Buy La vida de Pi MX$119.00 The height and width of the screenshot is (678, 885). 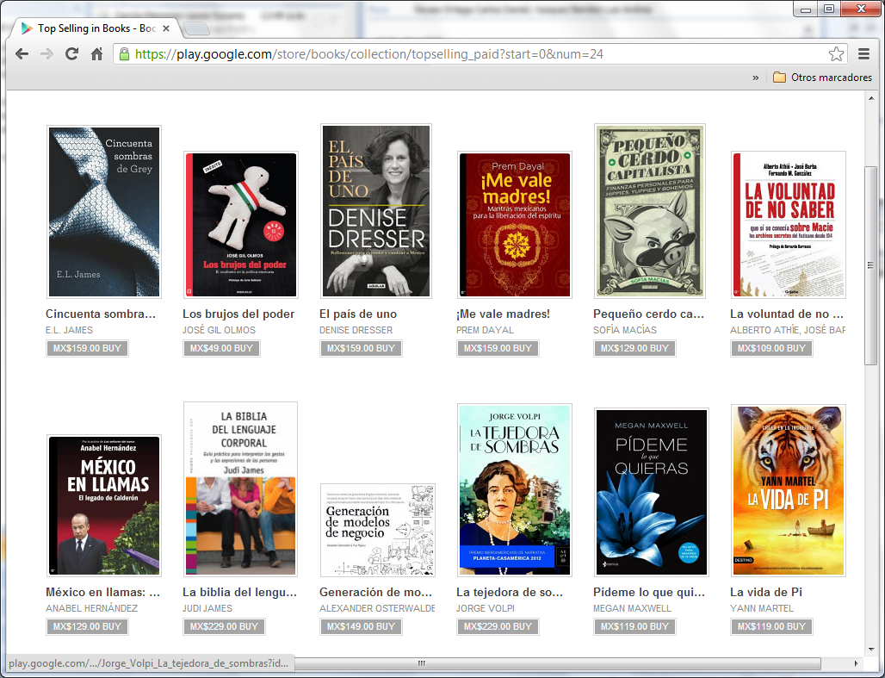click(771, 626)
